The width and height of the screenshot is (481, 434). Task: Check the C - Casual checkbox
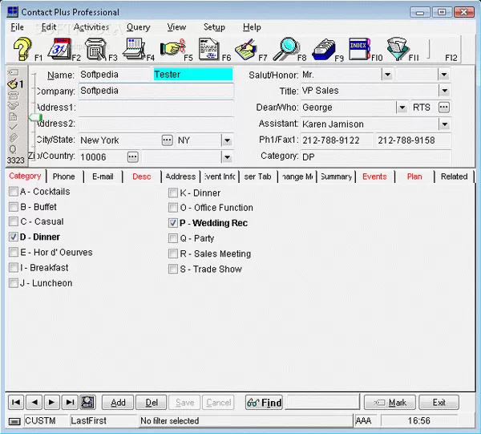[x=14, y=221]
